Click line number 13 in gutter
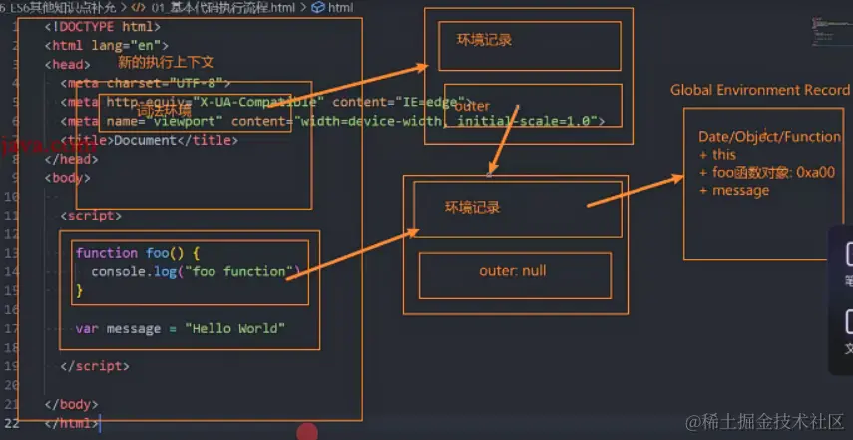The height and width of the screenshot is (440, 853). coord(11,253)
